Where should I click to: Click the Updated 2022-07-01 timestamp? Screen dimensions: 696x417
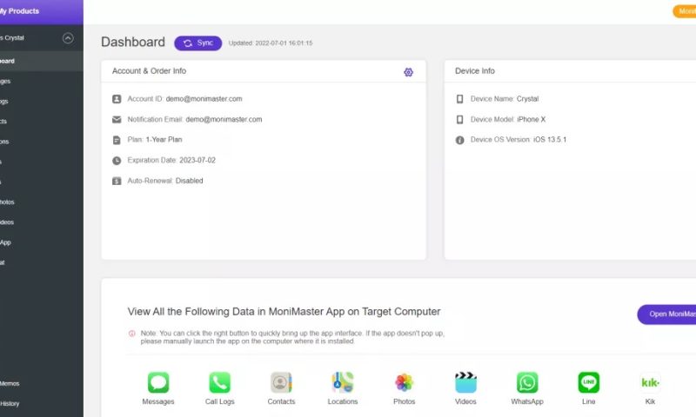[271, 43]
